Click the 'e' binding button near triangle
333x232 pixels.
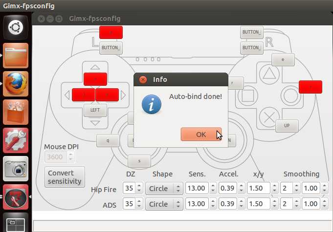[x=283, y=59]
